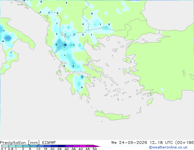Click the island of Crete on the map

(112, 115)
